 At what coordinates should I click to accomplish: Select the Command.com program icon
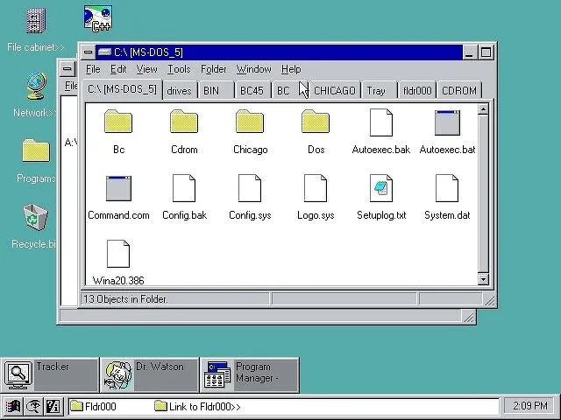(x=118, y=188)
